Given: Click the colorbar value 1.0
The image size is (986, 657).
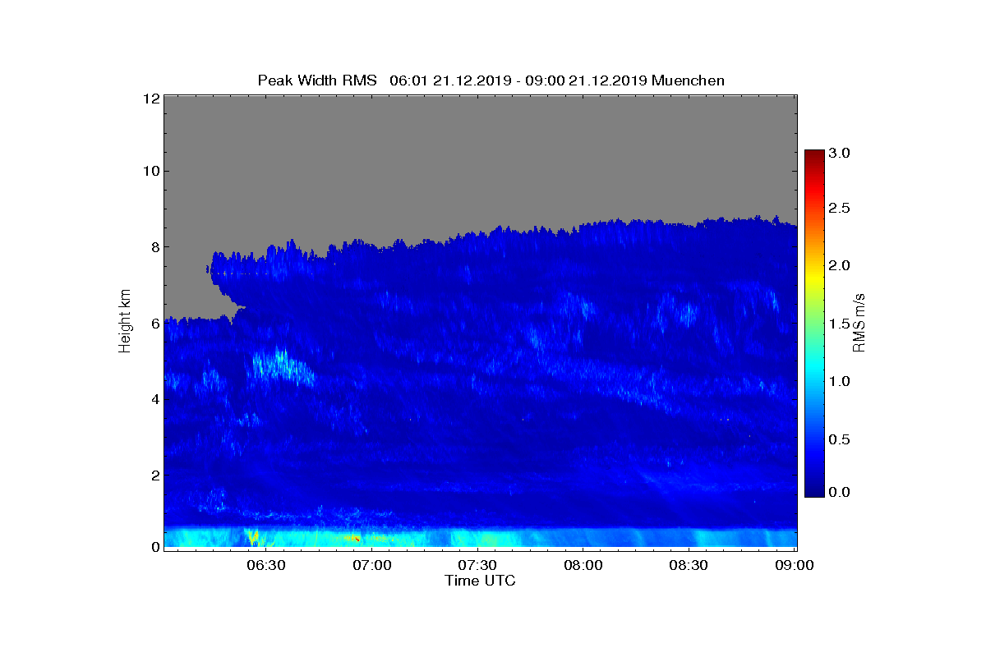Looking at the screenshot, I should pyautogui.click(x=839, y=381).
